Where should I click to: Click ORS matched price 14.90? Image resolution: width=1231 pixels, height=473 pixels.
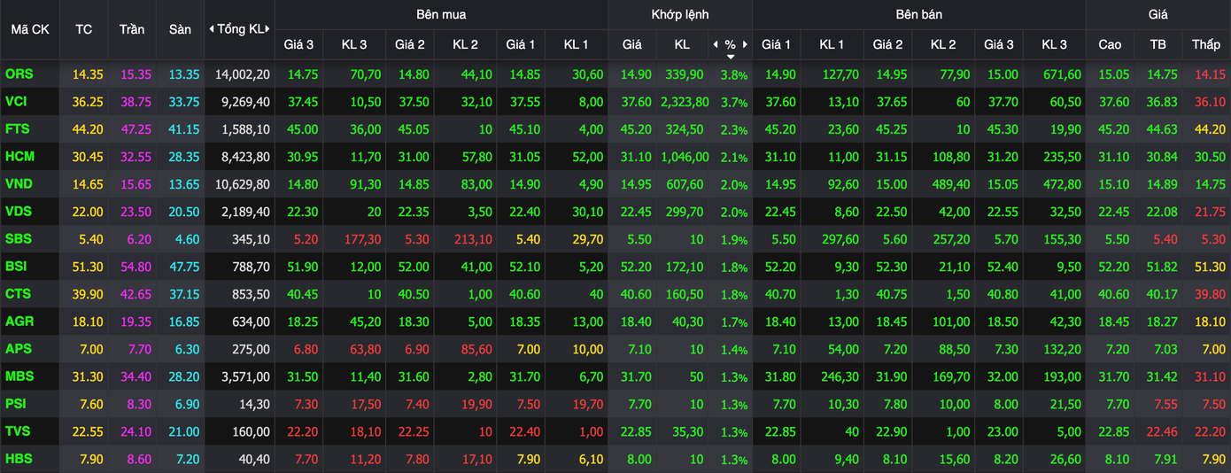(631, 74)
